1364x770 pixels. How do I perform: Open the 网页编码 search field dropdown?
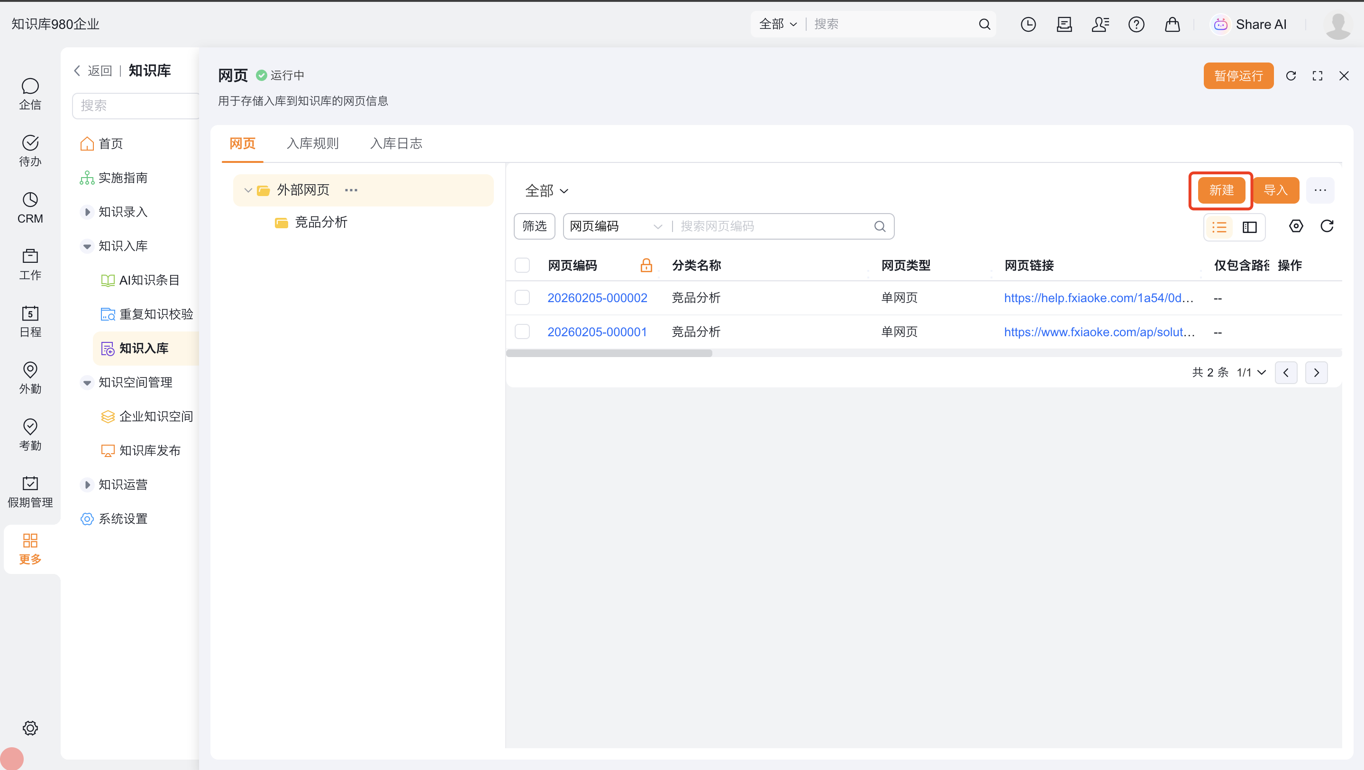[615, 226]
